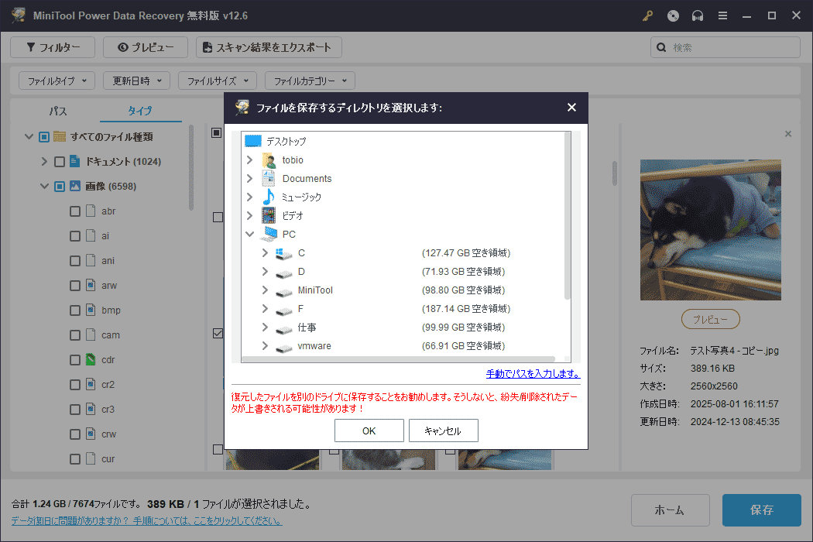
Task: Click the dog photo preview thumbnail
Action: [710, 230]
